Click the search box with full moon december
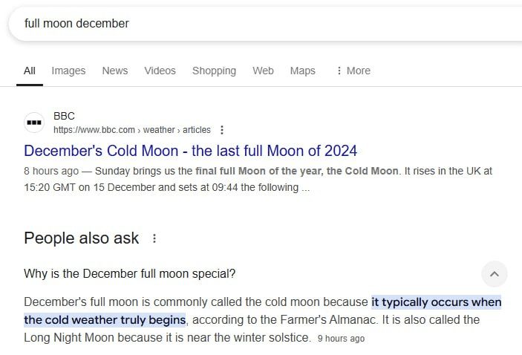 pos(223,24)
